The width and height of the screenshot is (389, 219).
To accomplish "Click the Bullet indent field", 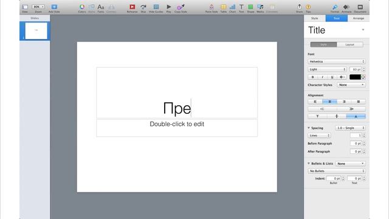I will coord(334,178).
